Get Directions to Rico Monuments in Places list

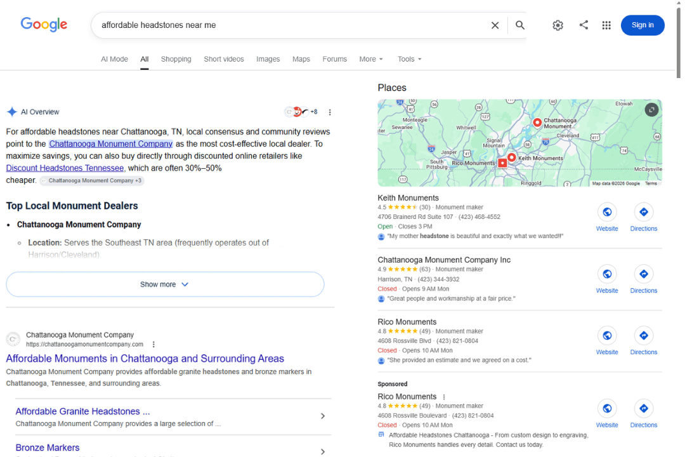pyautogui.click(x=644, y=336)
